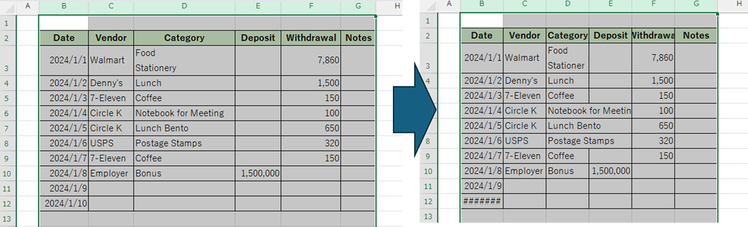Select the 7,860 cell in left sheet
Image resolution: width=748 pixels, height=227 pixels.
click(x=311, y=60)
